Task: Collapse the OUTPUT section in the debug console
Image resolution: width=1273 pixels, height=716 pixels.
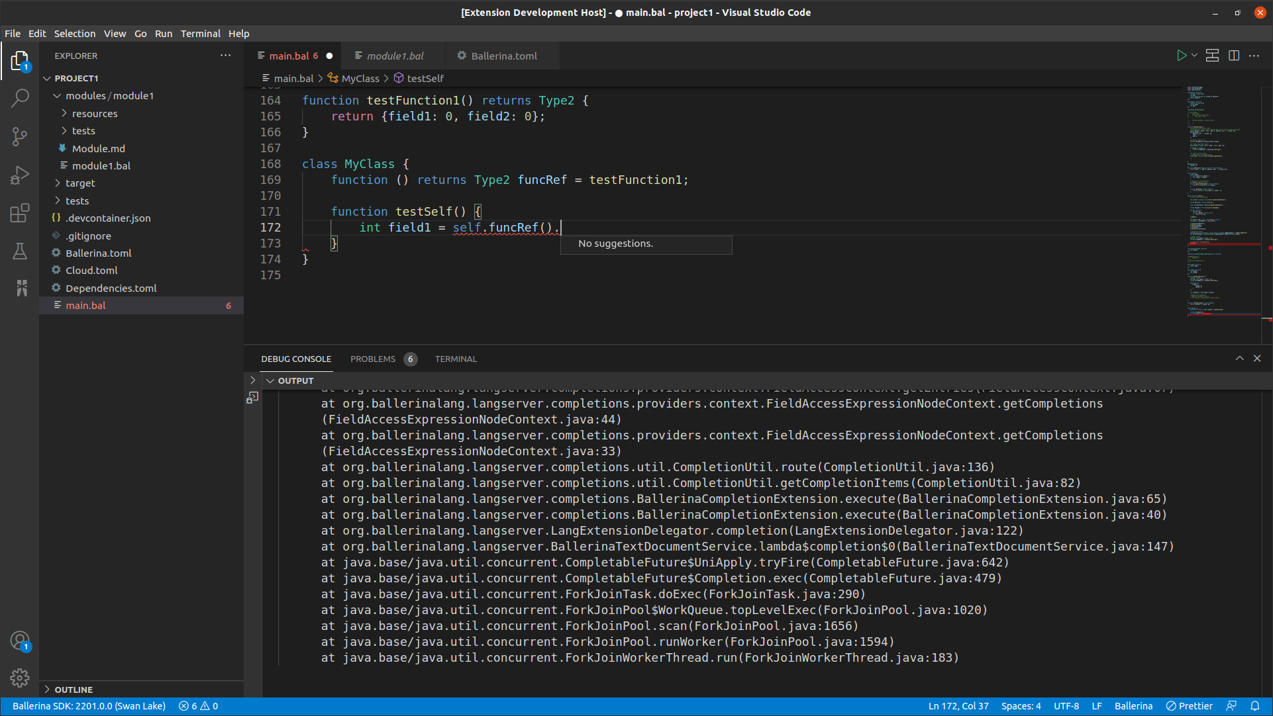Action: (270, 381)
